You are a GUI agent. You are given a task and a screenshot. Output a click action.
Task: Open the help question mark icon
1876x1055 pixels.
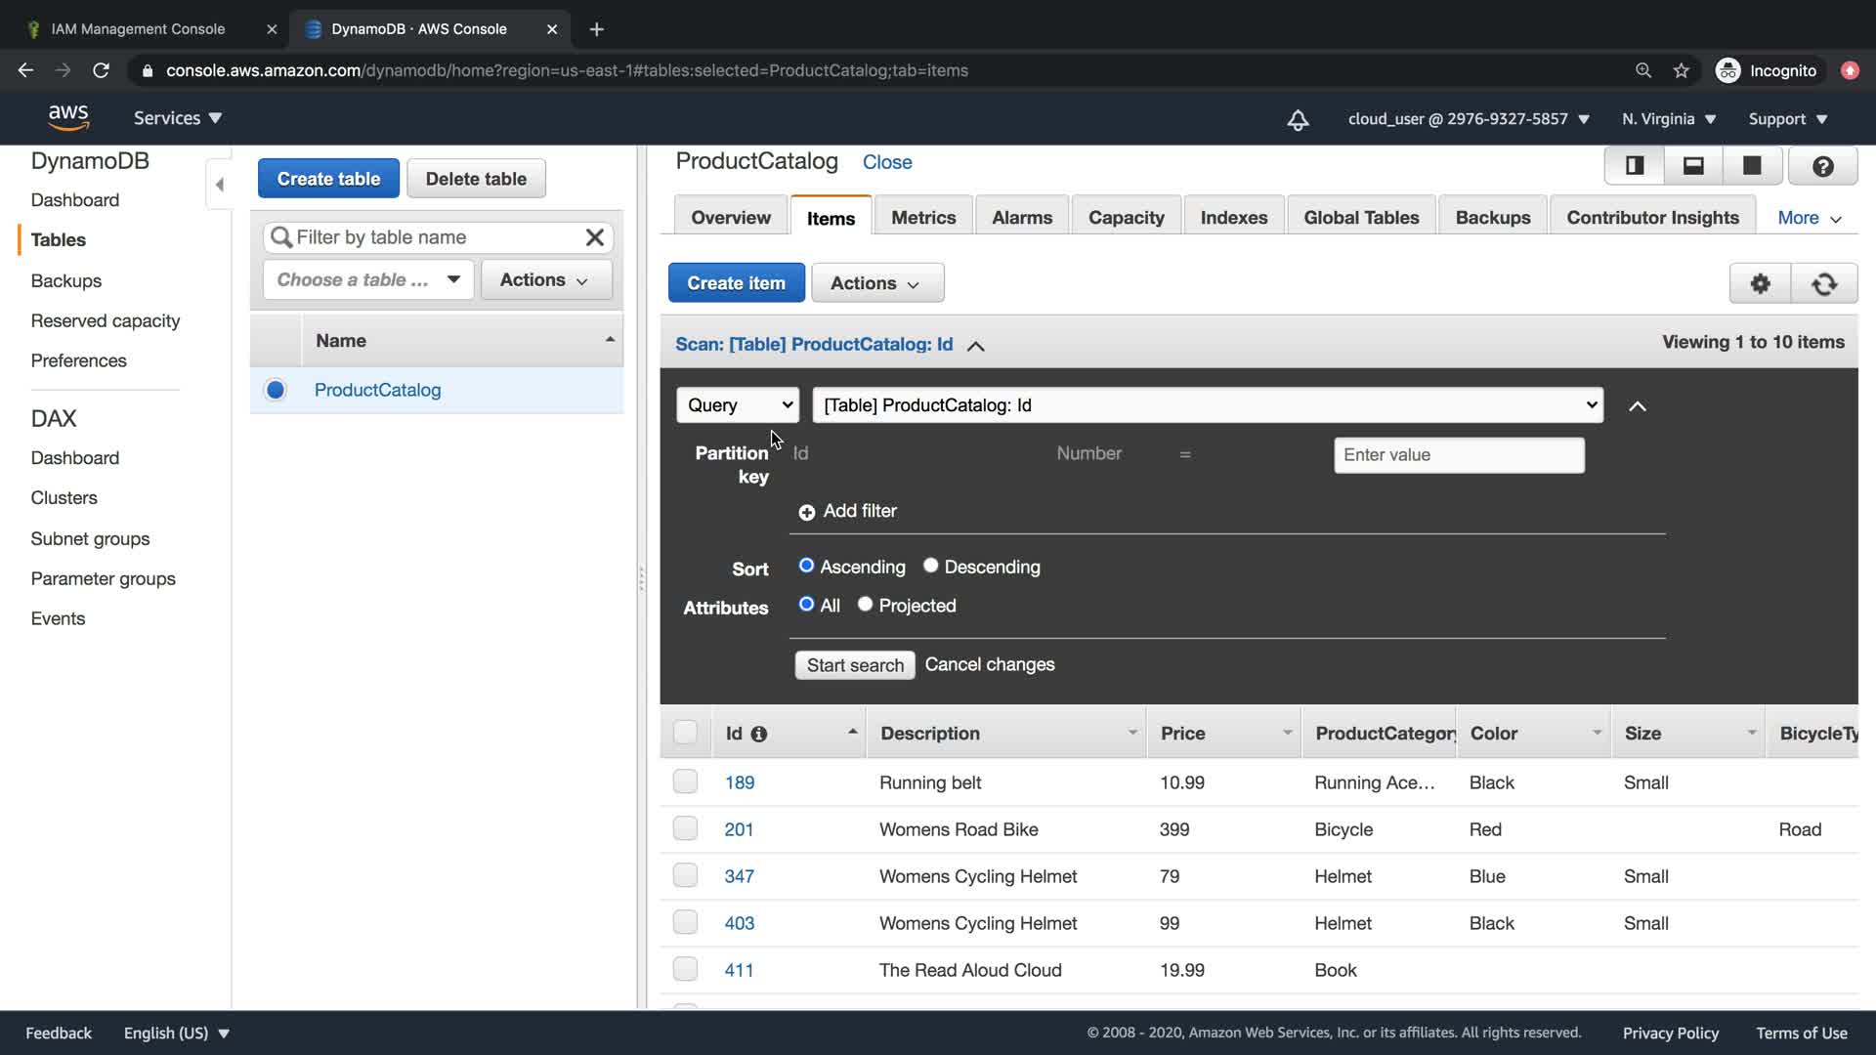(x=1822, y=166)
